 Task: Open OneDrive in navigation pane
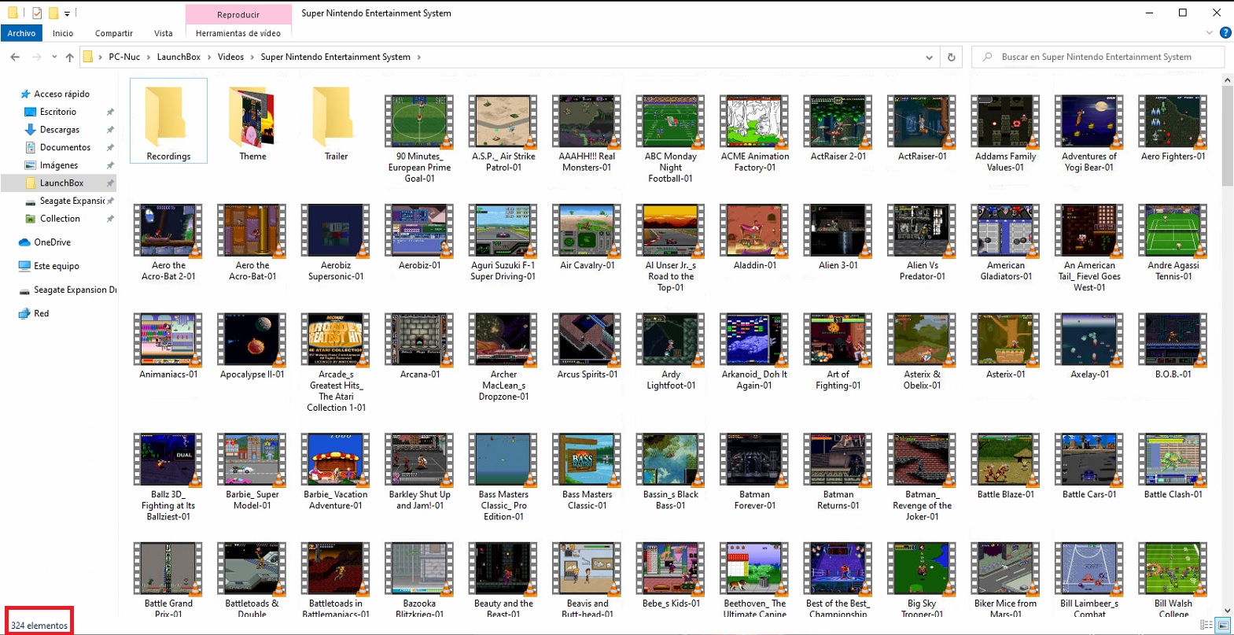click(52, 242)
